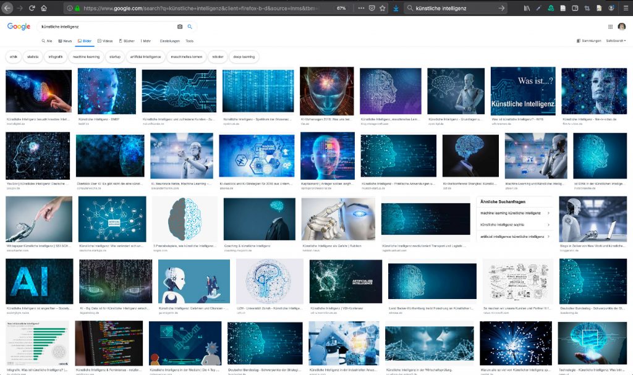
Task: Open the 'Was ist...? Künstliche Intelligenz' thumbnail
Action: (x=523, y=90)
